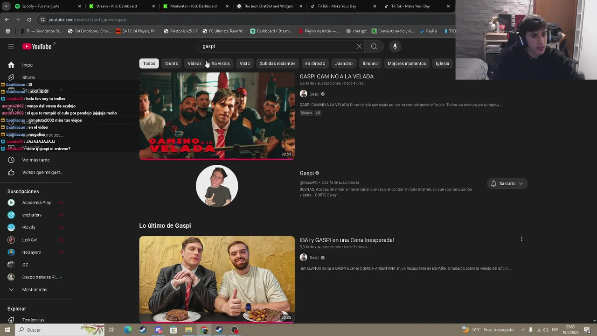Show hidden system tray icons chevron
This screenshot has width=597, height=336.
point(523,330)
